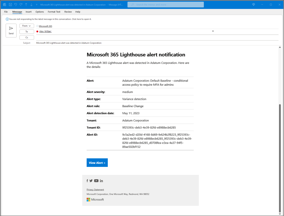Viewport: 284px width, 216px height.
Task: Click the 'Variance detection' alert type value
Action: click(134, 99)
